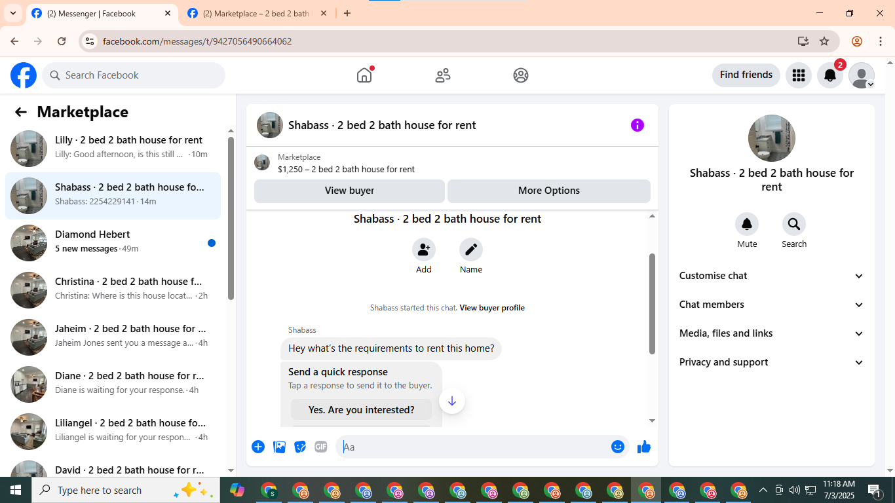Choose a GIF with the GIF icon
The width and height of the screenshot is (895, 503).
click(321, 447)
